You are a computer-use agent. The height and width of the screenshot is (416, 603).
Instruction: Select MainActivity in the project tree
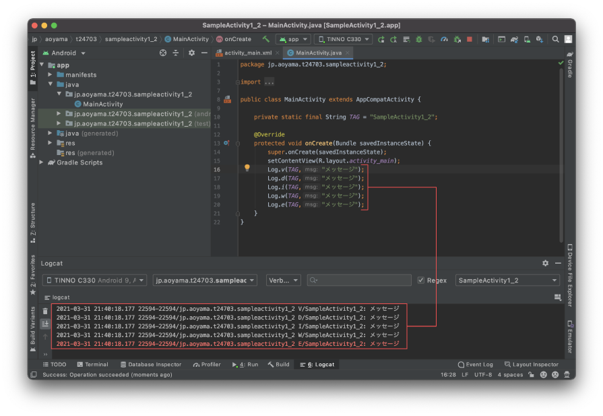(x=99, y=104)
